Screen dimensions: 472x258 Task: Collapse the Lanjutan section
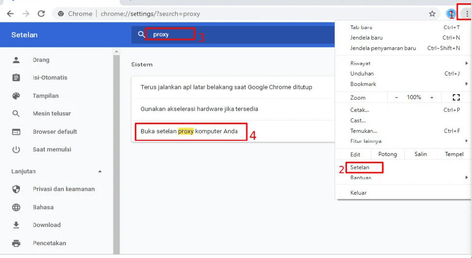click(x=100, y=172)
